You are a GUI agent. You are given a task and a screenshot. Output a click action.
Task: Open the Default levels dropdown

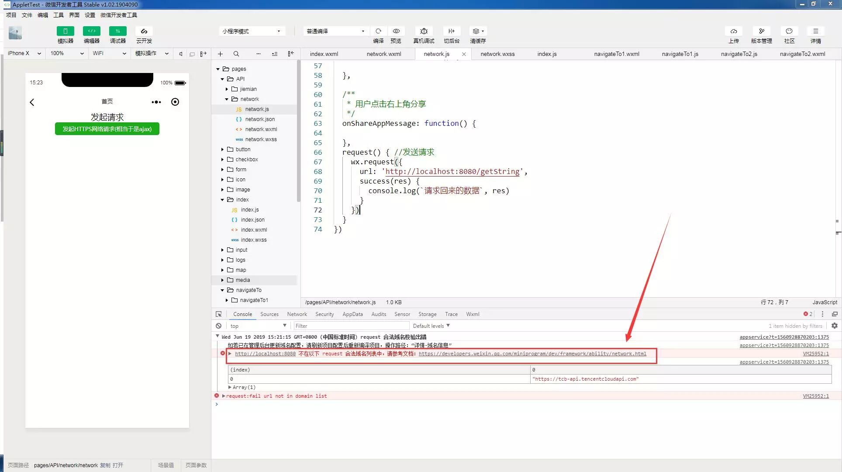coord(431,326)
